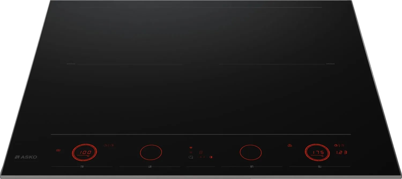Tap the ASKO logo
Viewport: 402px width, 179px height.
26,157
